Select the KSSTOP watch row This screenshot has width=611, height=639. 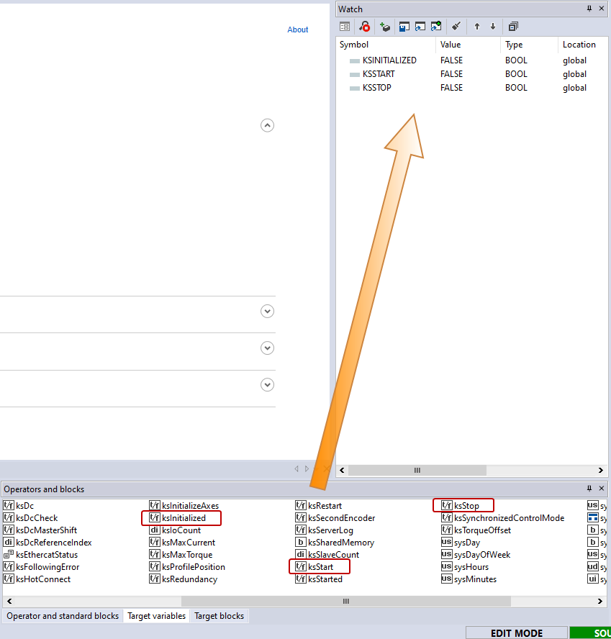click(472, 88)
